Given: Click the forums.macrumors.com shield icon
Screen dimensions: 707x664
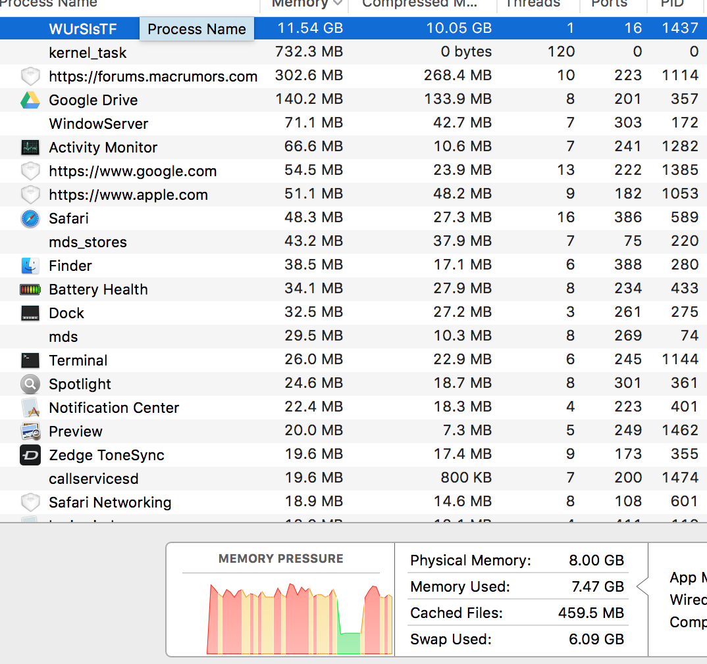Looking at the screenshot, I should pos(30,76).
